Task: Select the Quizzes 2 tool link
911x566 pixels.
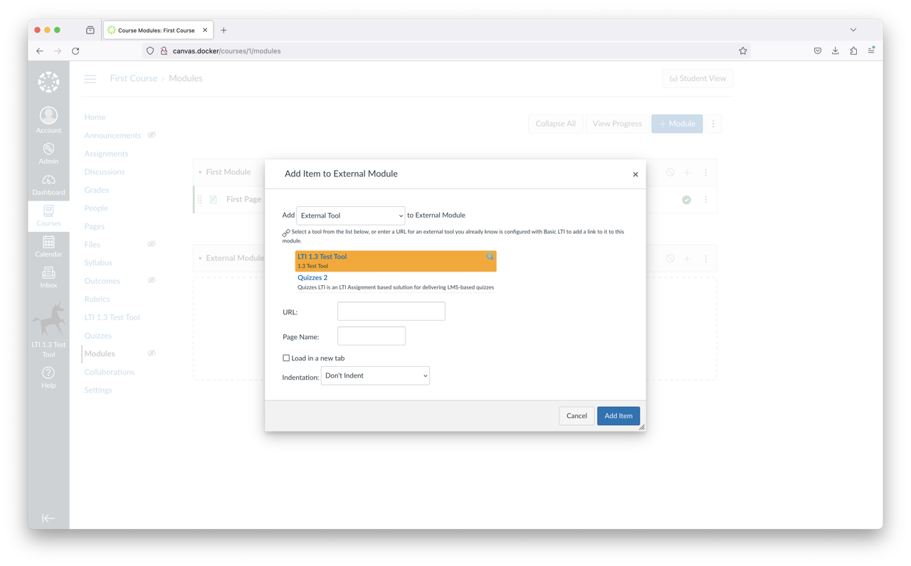Action: 312,277
